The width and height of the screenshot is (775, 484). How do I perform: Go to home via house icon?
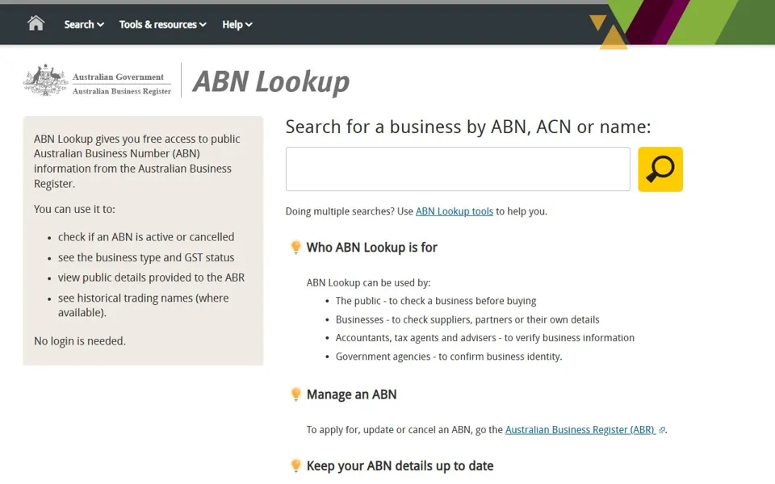36,23
